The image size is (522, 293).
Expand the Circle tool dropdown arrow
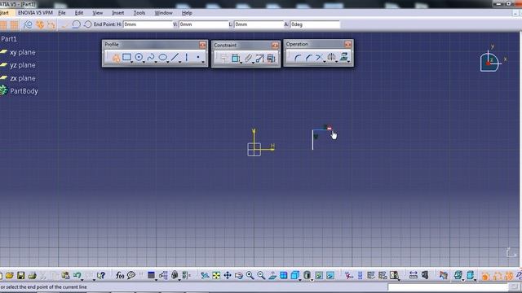pos(144,62)
